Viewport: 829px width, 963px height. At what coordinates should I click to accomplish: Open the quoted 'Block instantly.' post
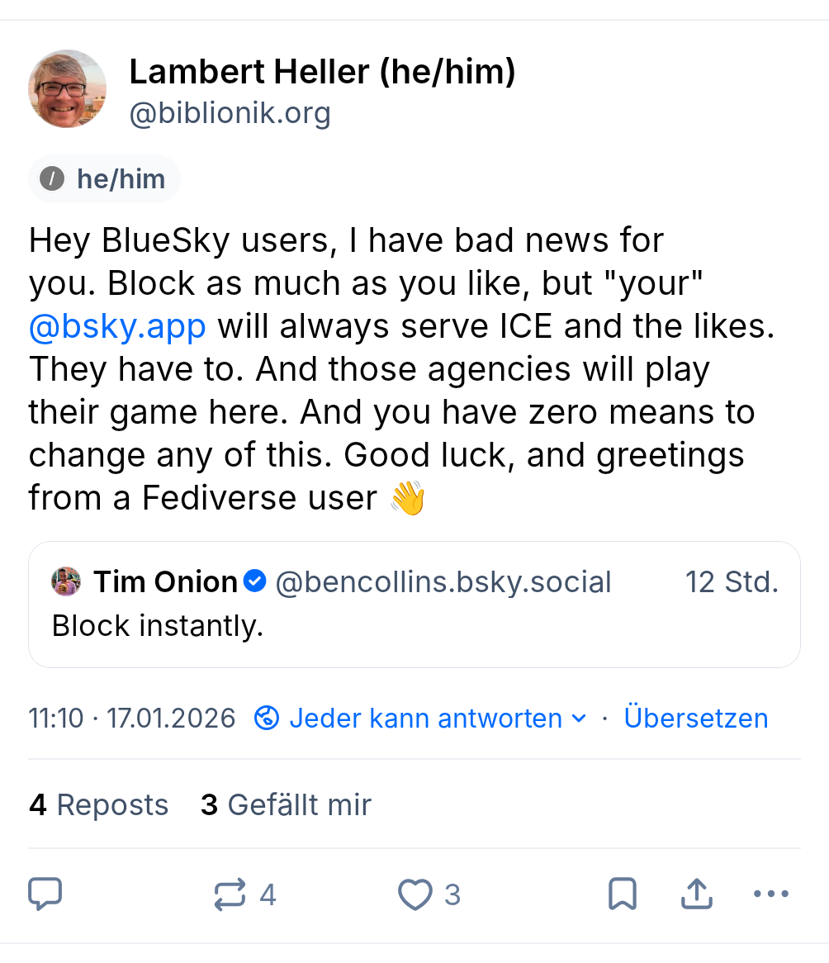pos(413,626)
